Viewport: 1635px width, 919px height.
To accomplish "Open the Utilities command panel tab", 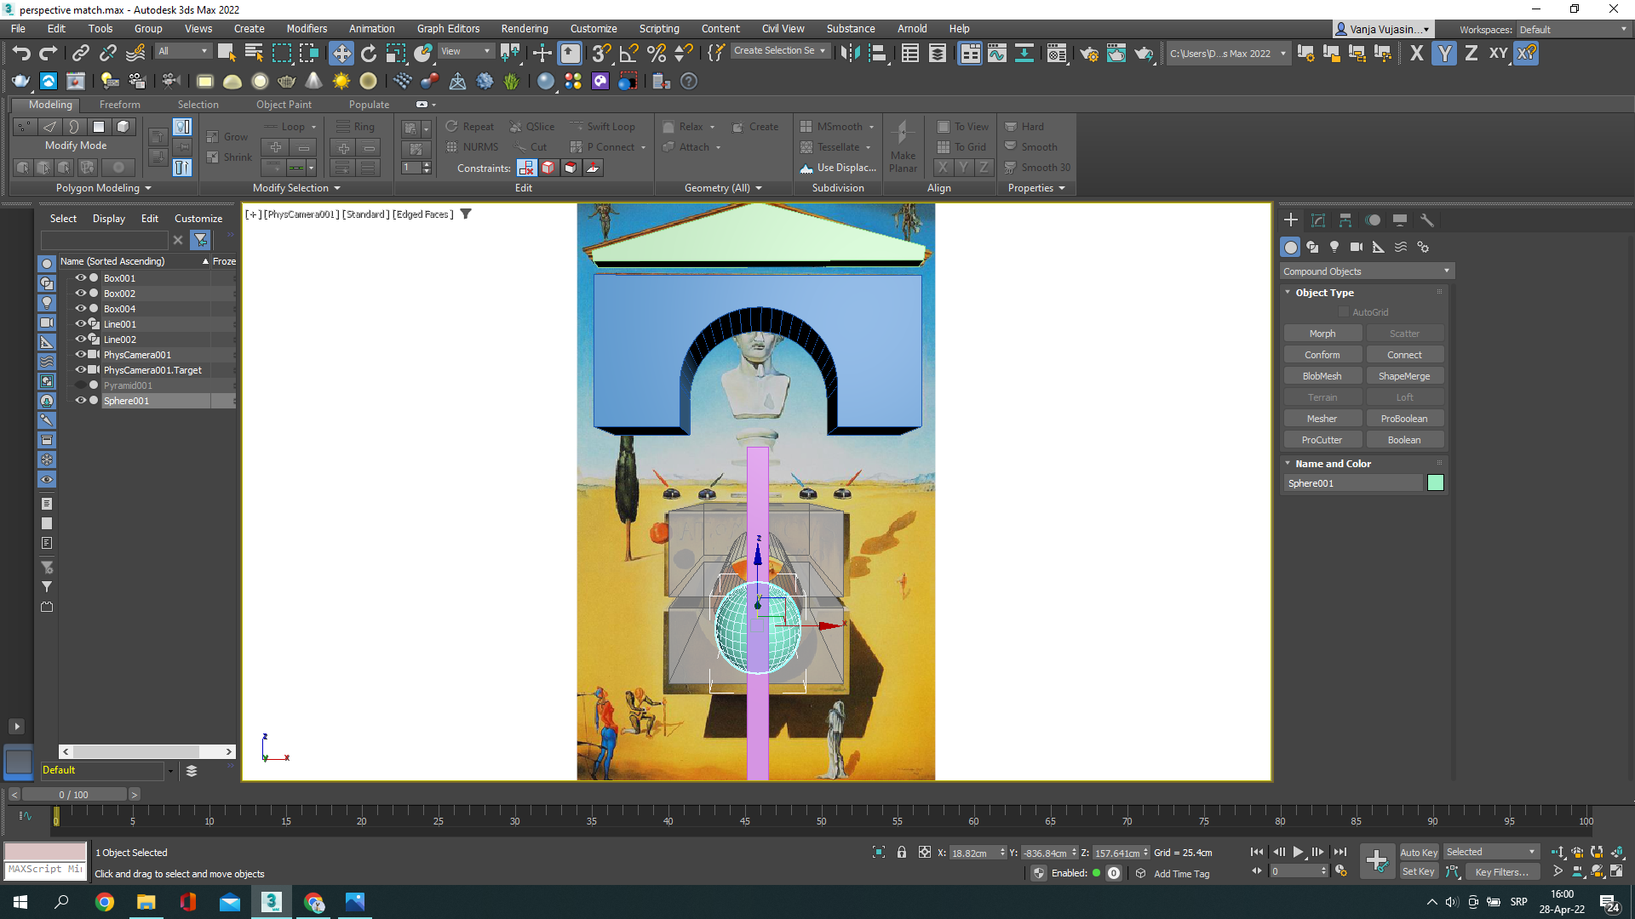I will pyautogui.click(x=1427, y=220).
